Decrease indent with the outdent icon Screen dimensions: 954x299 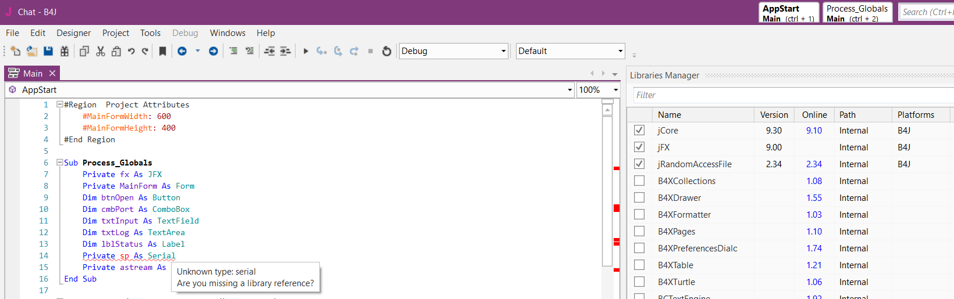tap(269, 51)
